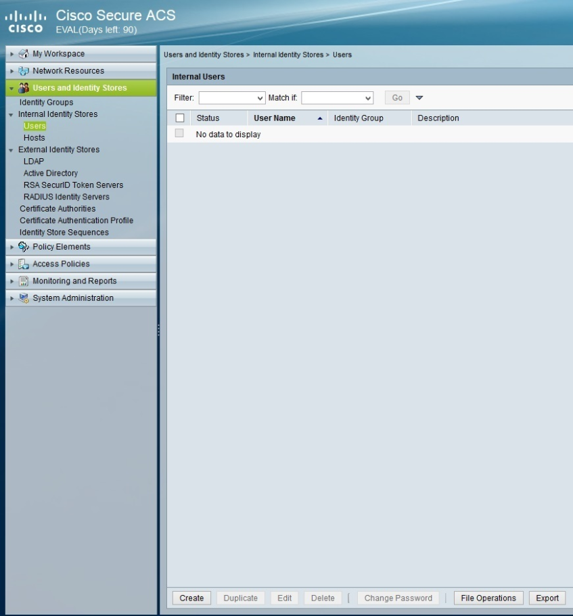Viewport: 573px width, 616px height.
Task: Open Certificate Authentication Profile
Action: tap(76, 220)
